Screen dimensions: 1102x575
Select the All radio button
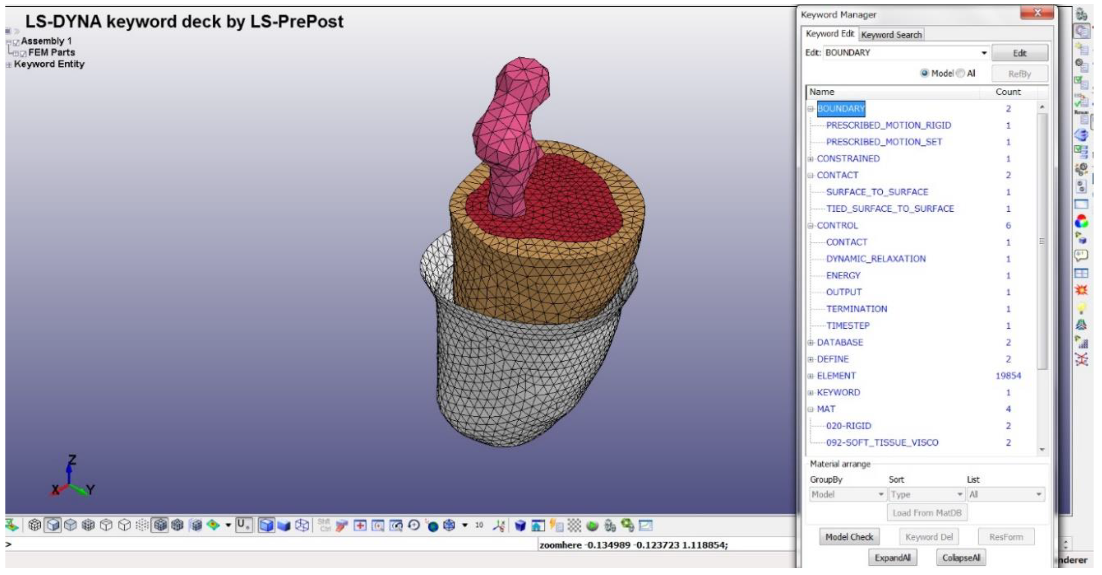[x=960, y=73]
